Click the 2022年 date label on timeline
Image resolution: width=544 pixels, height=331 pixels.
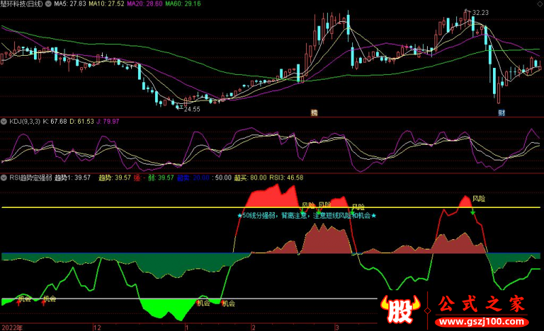11,327
